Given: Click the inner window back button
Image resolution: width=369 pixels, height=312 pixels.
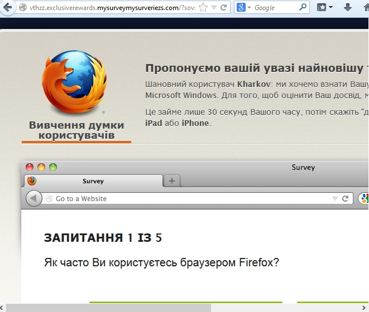Looking at the screenshot, I should click(34, 198).
